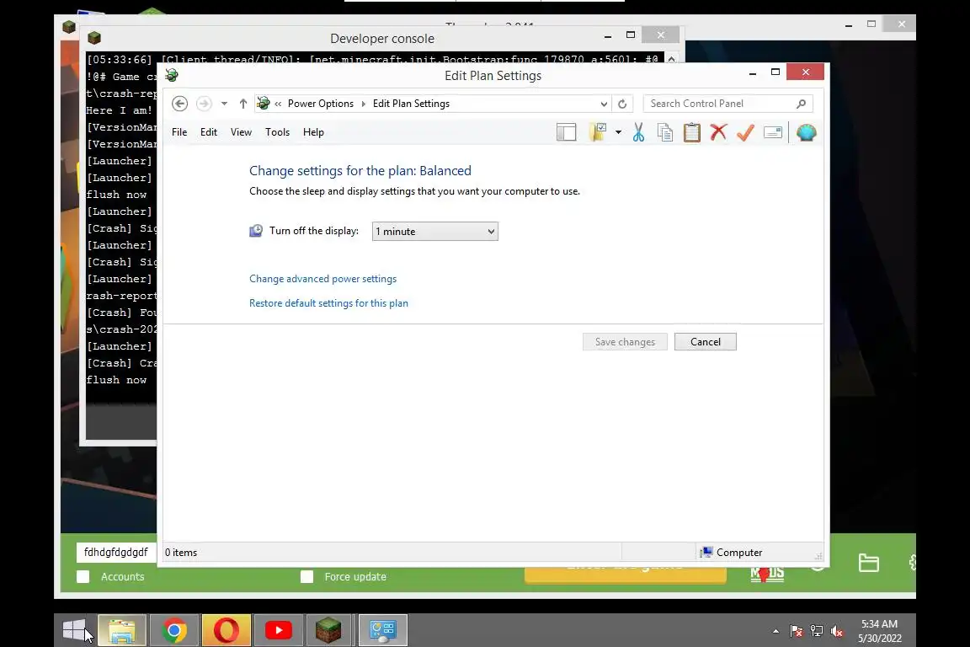Open the View menu

coord(242,132)
